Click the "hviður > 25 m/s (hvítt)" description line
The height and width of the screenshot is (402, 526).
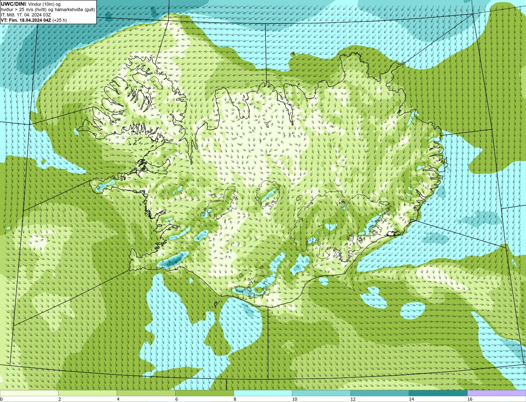pyautogui.click(x=48, y=9)
